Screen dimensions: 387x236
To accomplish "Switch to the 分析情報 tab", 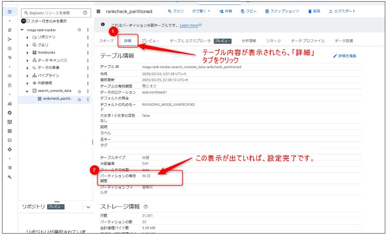I will 249,41.
